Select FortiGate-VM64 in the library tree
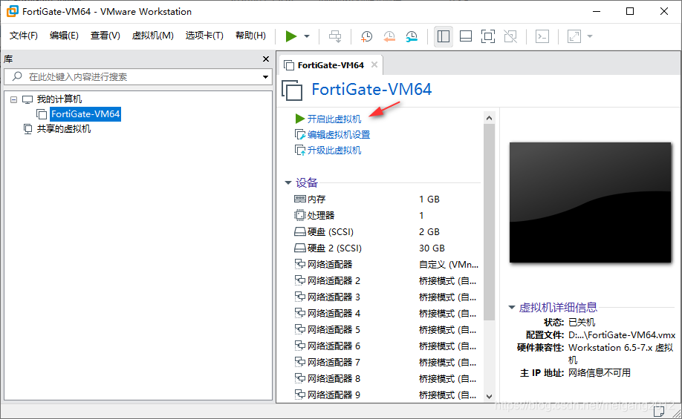The height and width of the screenshot is (419, 682). 85,114
